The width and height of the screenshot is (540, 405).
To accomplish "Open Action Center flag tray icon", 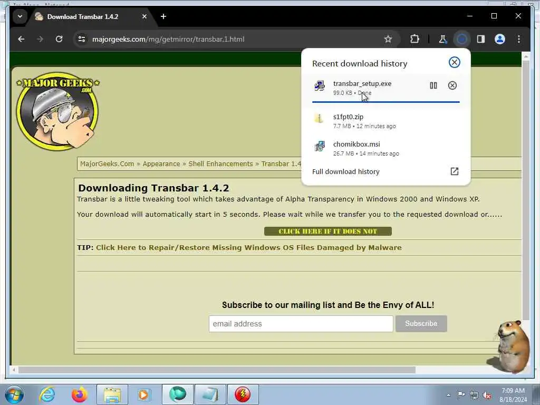I will [461, 395].
